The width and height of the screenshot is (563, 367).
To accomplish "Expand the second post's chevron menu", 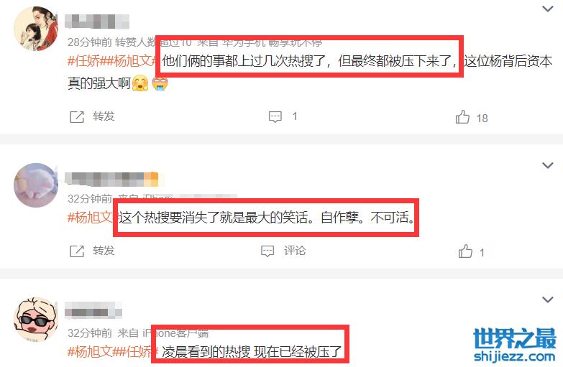I will (x=548, y=165).
